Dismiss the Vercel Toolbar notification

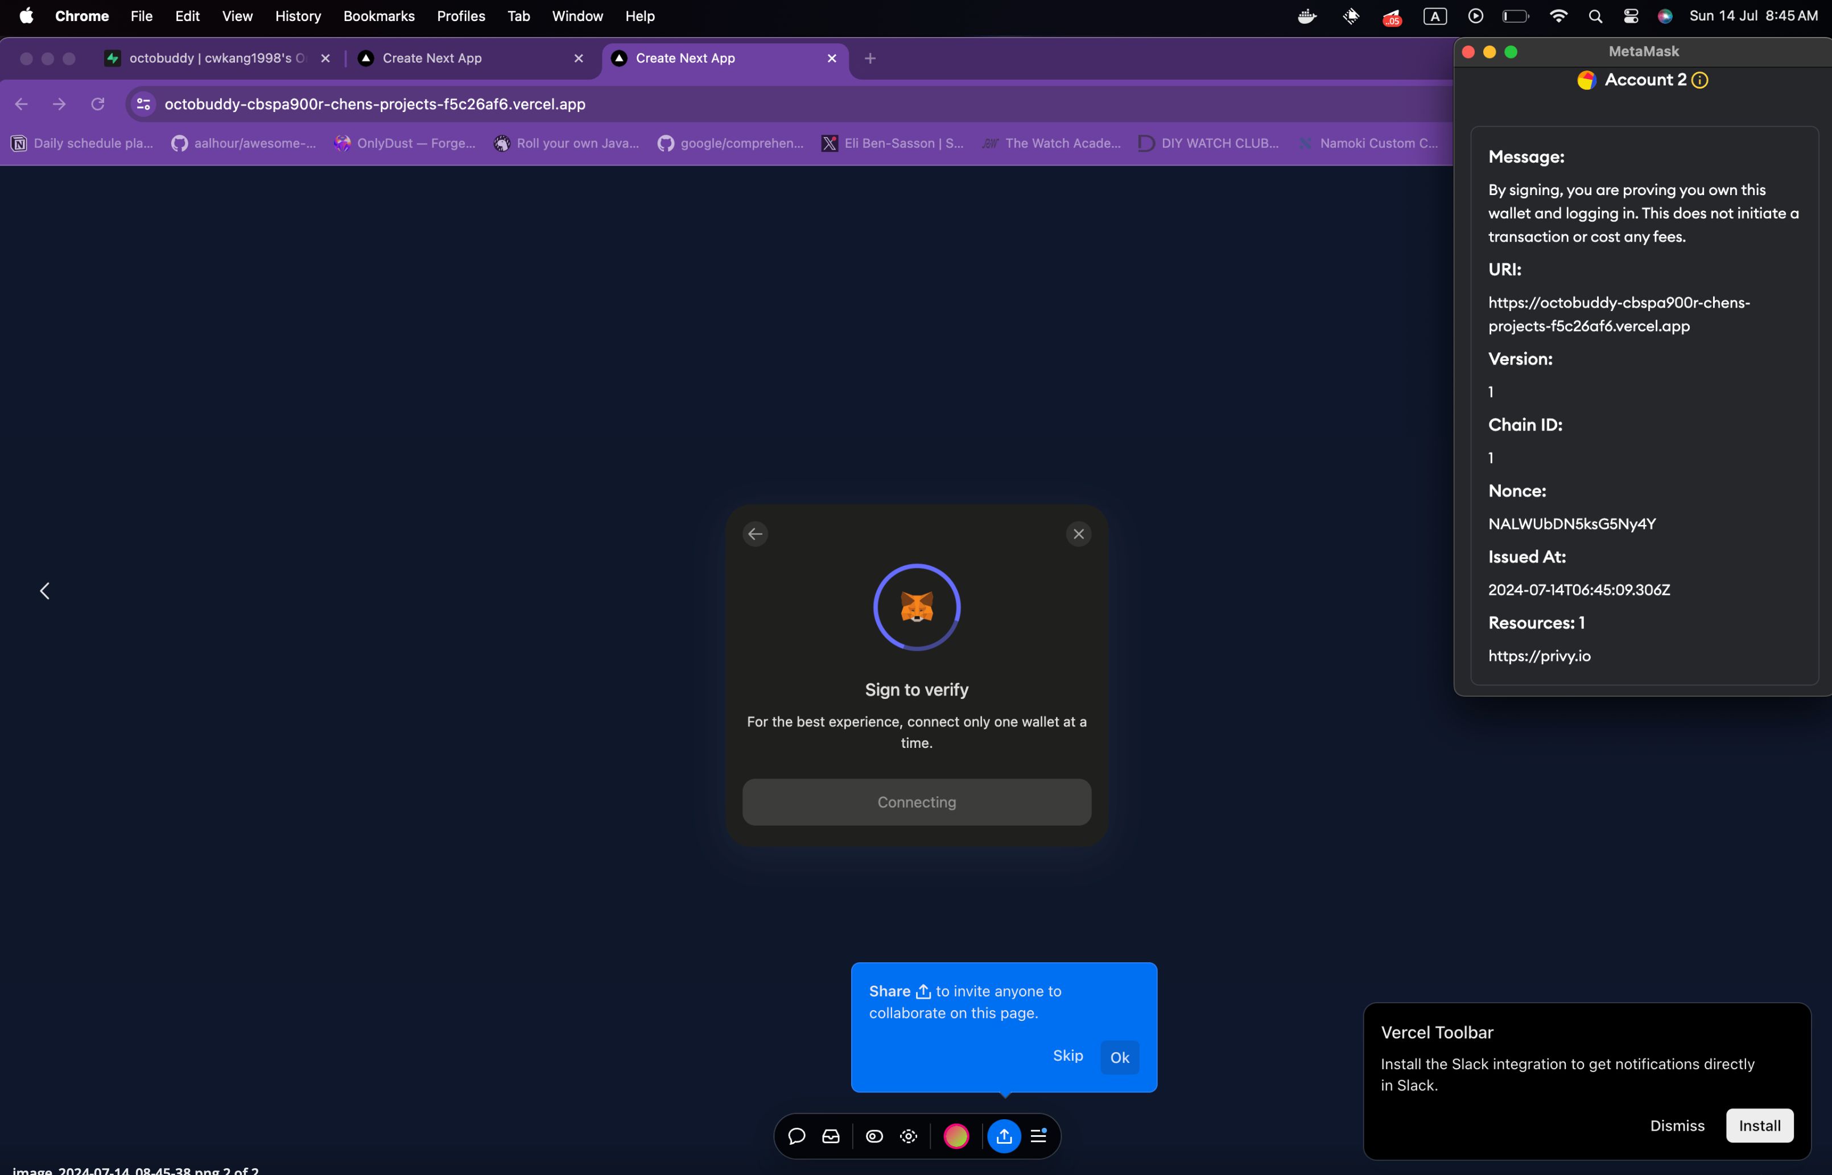1677,1126
